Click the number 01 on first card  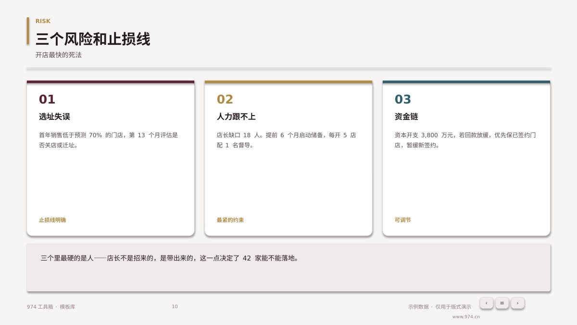pyautogui.click(x=47, y=99)
